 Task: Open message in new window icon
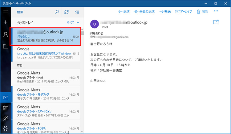pos(216,22)
